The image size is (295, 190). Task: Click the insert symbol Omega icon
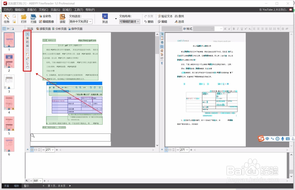tap(283, 29)
